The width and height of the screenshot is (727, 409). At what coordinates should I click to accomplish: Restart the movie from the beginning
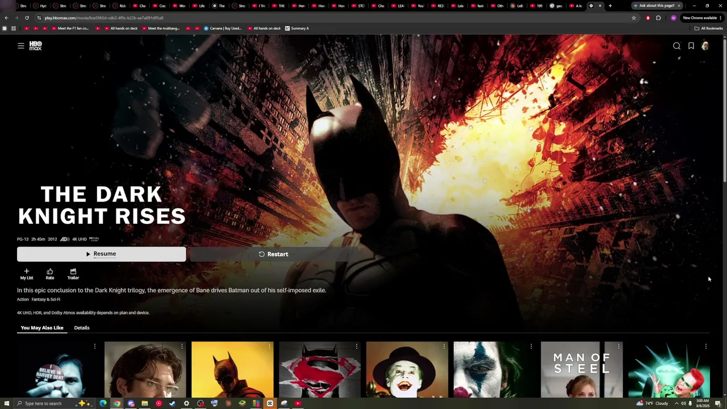point(273,254)
